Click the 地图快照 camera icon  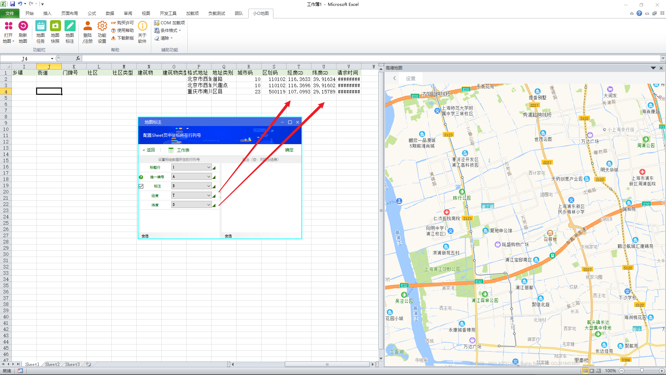tap(55, 26)
